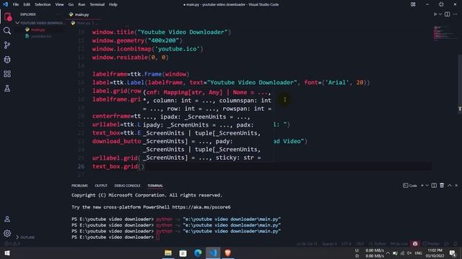Open the View menu
This screenshot has height=259, width=462.
(x=59, y=4)
